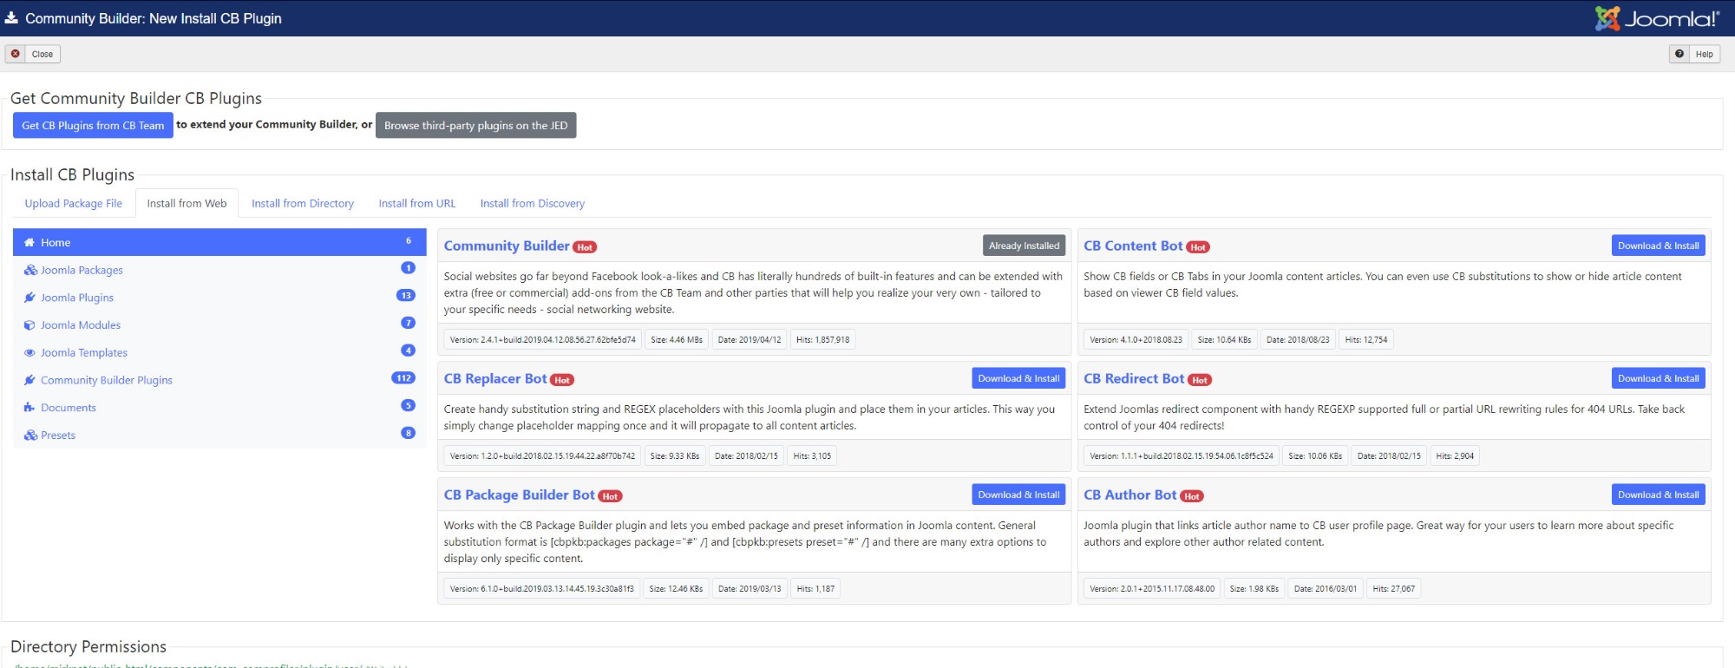Open the Install from URL tab
The height and width of the screenshot is (668, 1735).
click(x=417, y=203)
